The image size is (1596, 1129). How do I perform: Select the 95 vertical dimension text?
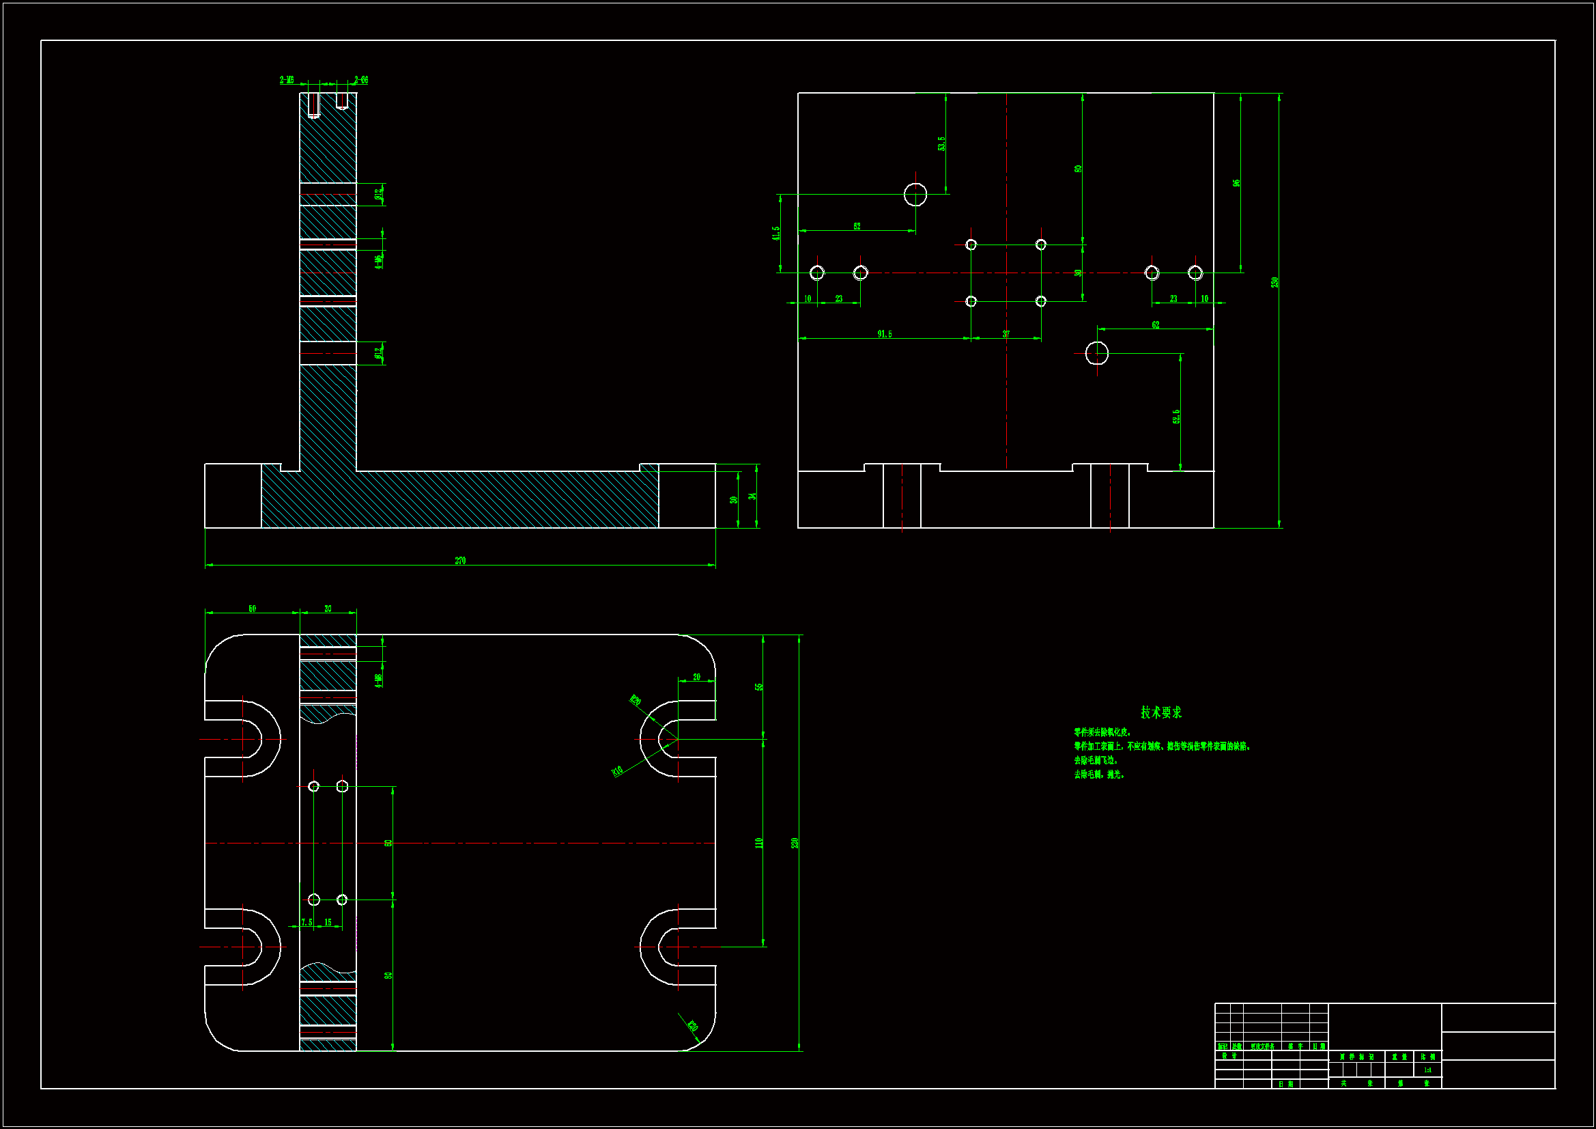pos(1236,183)
